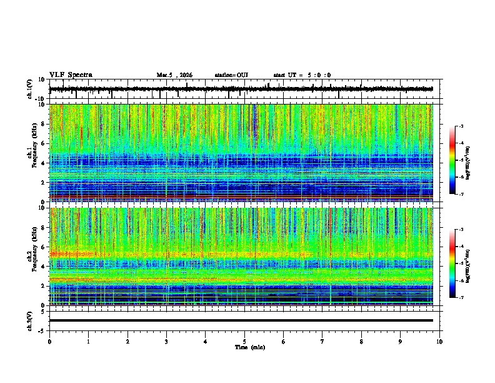
Task: Click the "5" tick on the time axis
Action: 244,342
